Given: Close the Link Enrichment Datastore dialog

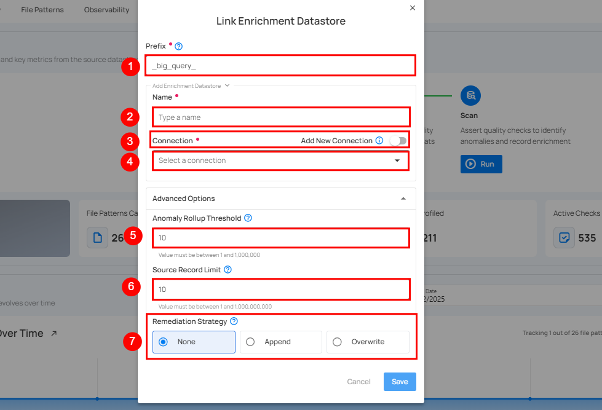Looking at the screenshot, I should pos(413,7).
